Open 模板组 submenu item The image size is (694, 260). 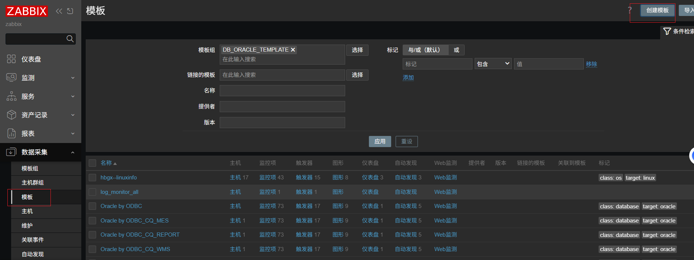(46, 168)
